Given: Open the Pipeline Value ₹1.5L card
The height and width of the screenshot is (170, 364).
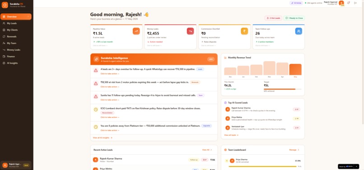Looking at the screenshot, I should tap(117, 37).
